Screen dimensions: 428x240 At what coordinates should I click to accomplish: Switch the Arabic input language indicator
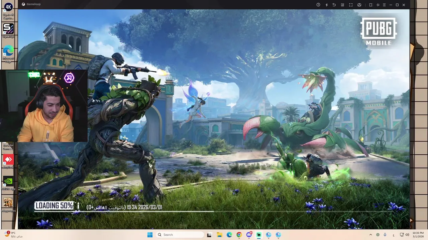[394, 235]
